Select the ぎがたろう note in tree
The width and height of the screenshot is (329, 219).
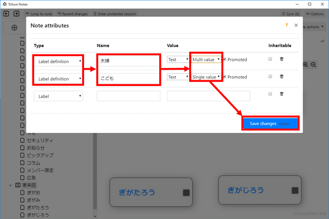click(38, 207)
